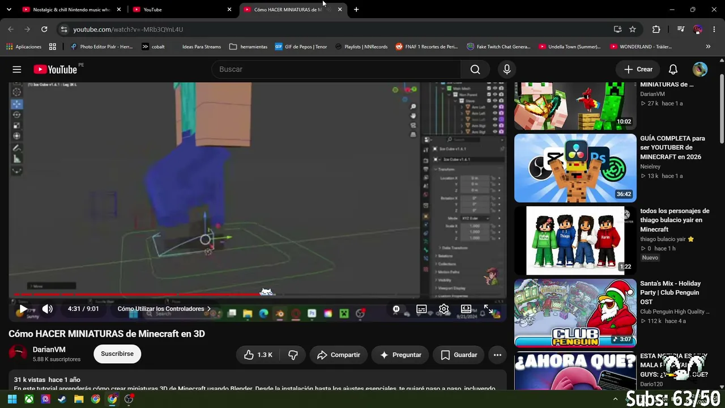
Task: Open Xbox app from taskbar
Action: point(29,399)
